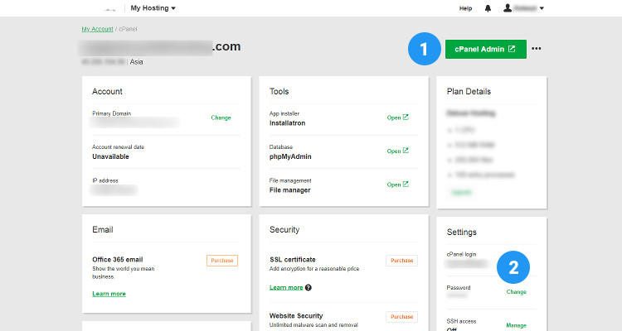Click the user avatar icon
This screenshot has width=622, height=331.
(x=508, y=8)
